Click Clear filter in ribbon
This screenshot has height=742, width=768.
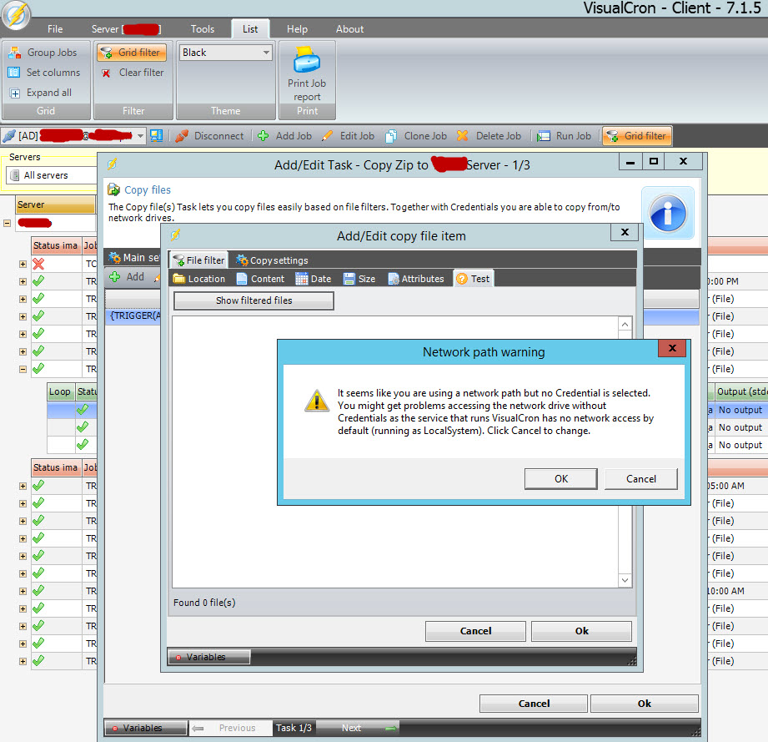[133, 73]
